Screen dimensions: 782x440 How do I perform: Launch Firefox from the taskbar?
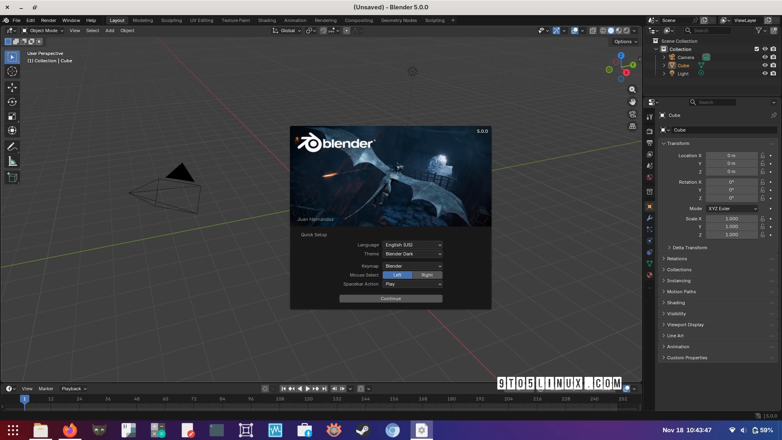click(70, 430)
